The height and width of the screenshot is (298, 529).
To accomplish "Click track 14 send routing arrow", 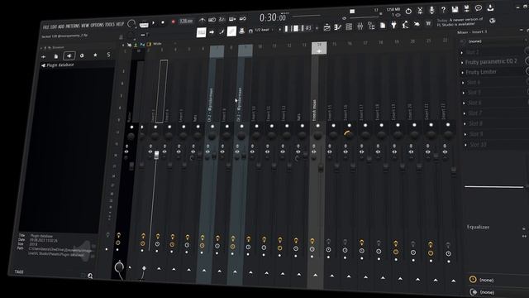I will click(x=315, y=276).
